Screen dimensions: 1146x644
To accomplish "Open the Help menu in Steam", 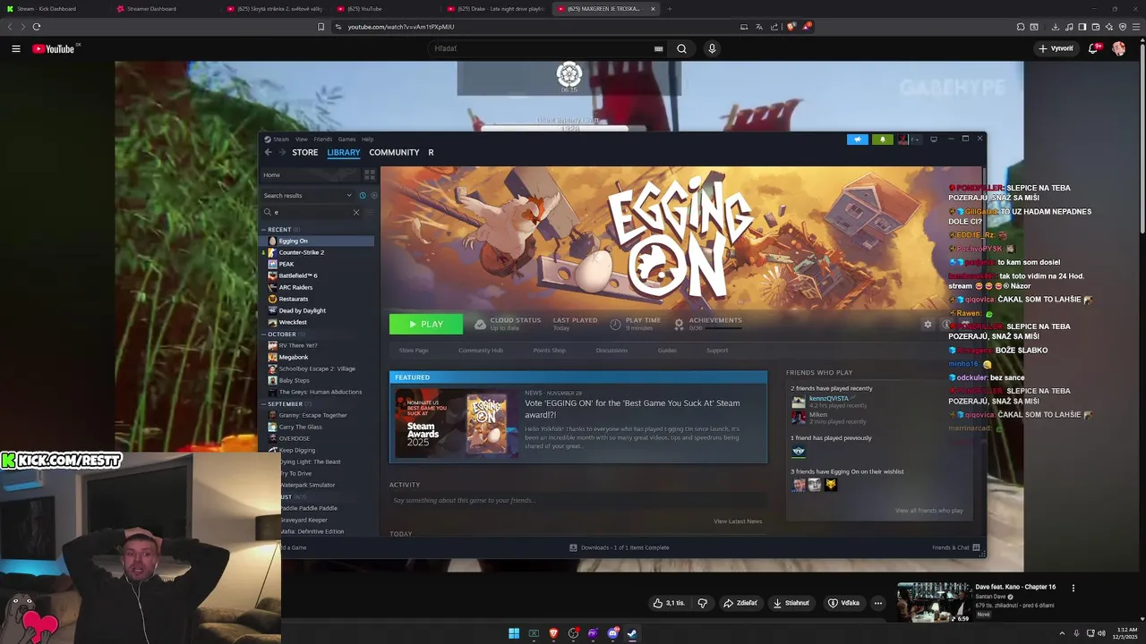I will 367,140.
